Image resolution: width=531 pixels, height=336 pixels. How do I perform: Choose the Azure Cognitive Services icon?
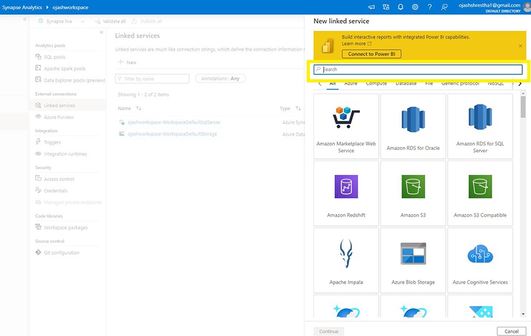click(x=480, y=254)
